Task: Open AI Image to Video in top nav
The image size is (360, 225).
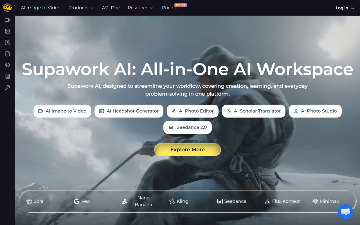Action: 40,8
